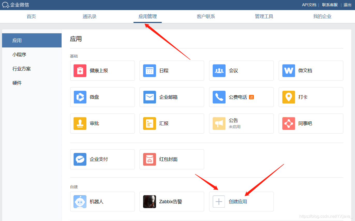The width and height of the screenshot is (355, 221).
Task: Open the 会议 people icon
Action: pos(219,71)
